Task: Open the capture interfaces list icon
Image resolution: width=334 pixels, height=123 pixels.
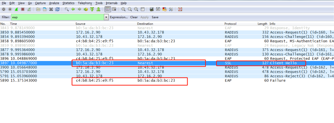Action: coord(4,9)
